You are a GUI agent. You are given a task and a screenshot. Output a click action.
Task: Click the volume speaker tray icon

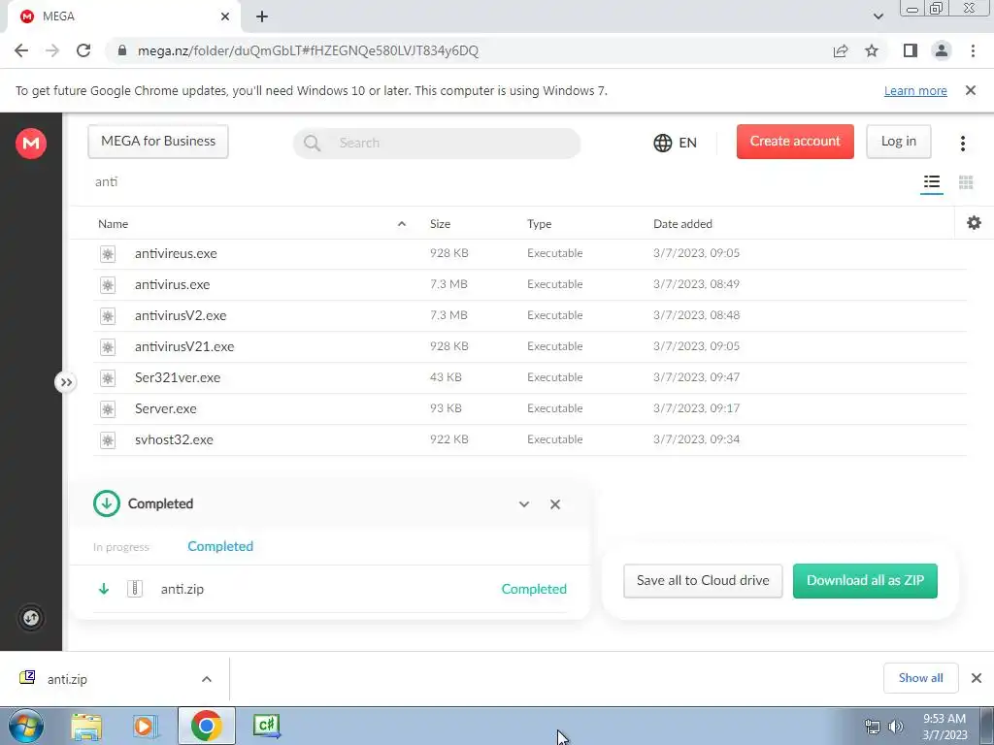pyautogui.click(x=896, y=727)
